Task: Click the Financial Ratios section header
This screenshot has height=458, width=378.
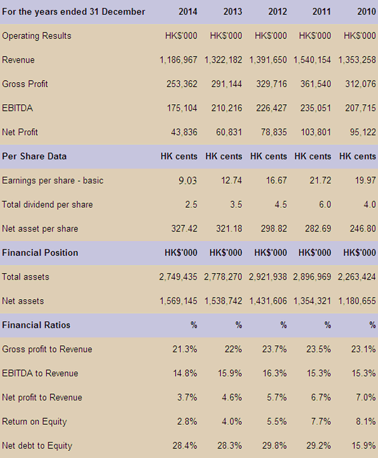Action: coord(36,325)
